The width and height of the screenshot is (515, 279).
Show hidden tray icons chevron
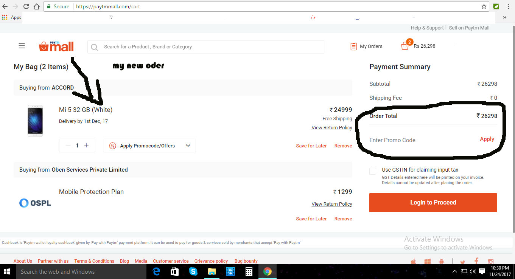pos(455,271)
